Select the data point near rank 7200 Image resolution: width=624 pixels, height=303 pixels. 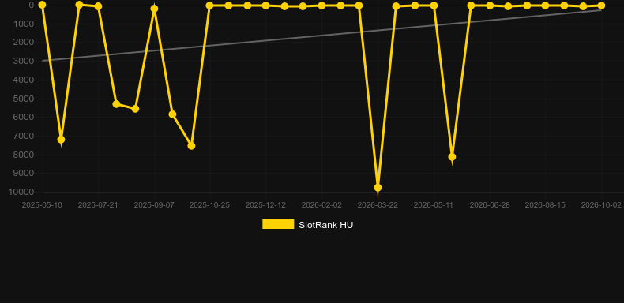[61, 140]
